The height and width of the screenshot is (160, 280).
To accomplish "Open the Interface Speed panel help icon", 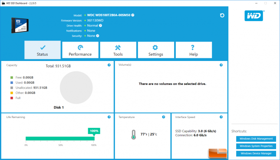I will 221,117.
